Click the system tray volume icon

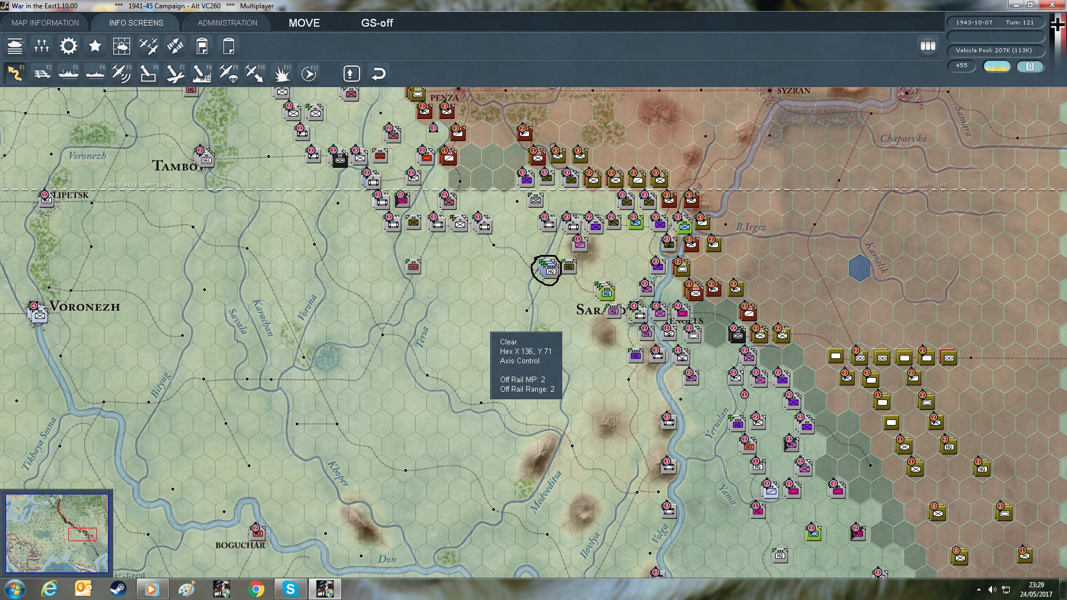[x=992, y=589]
